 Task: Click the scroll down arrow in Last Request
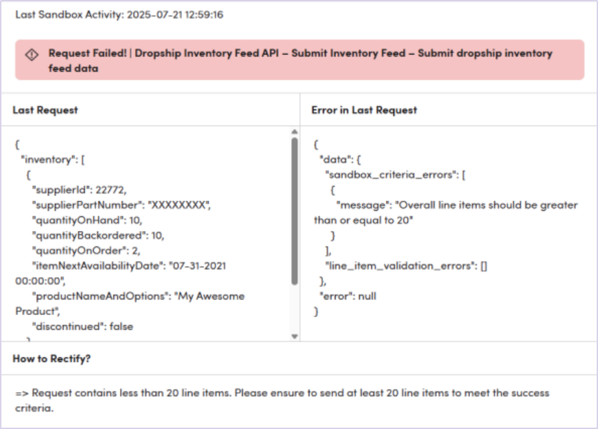[x=294, y=336]
